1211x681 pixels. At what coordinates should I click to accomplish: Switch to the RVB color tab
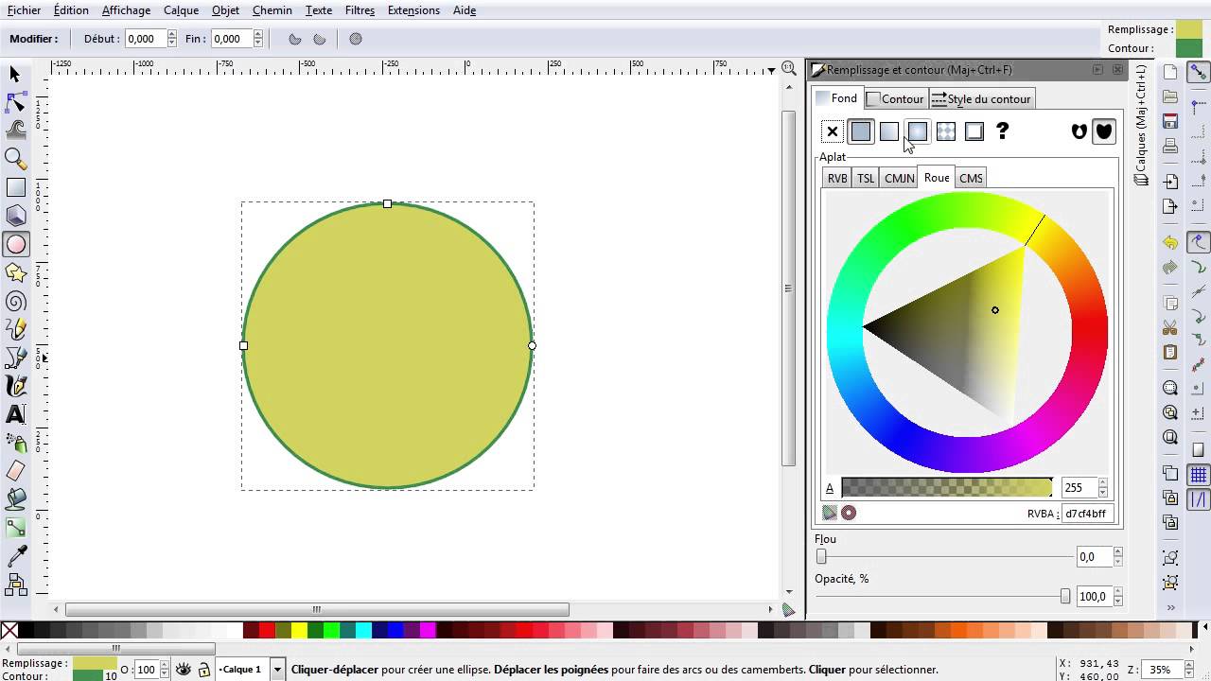point(837,178)
